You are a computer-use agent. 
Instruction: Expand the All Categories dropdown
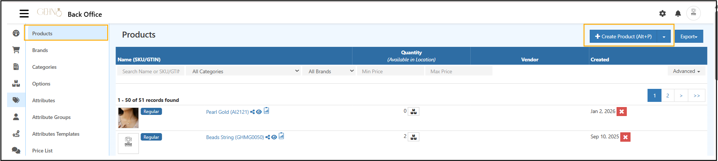[245, 71]
